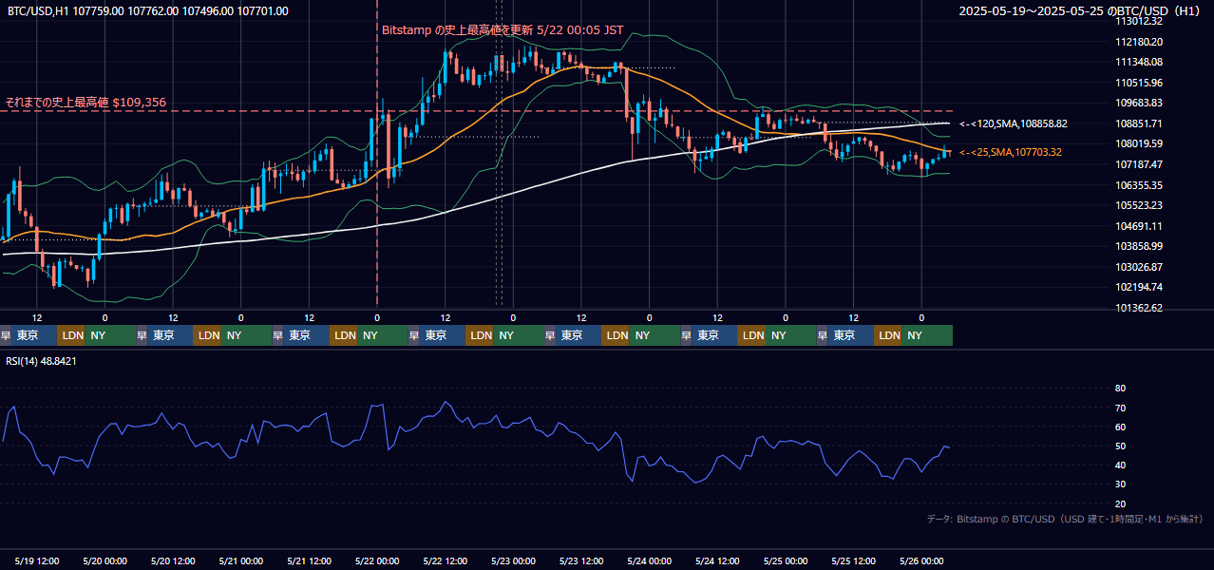Click the 5/25 00:00 time axis label
The width and height of the screenshot is (1214, 570).
[x=786, y=561]
